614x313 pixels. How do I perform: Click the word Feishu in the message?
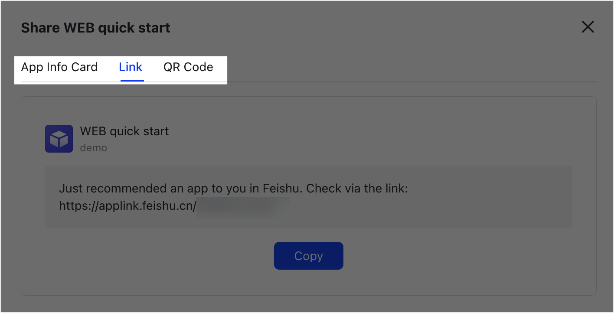[279, 189]
